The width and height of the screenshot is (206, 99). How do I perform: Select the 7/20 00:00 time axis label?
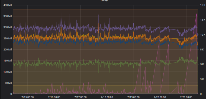point(160,97)
